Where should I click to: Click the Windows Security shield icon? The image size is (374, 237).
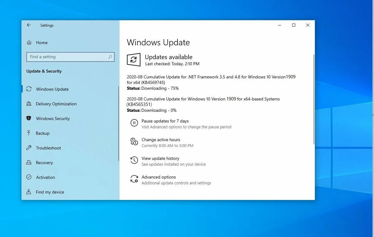[x=29, y=118]
